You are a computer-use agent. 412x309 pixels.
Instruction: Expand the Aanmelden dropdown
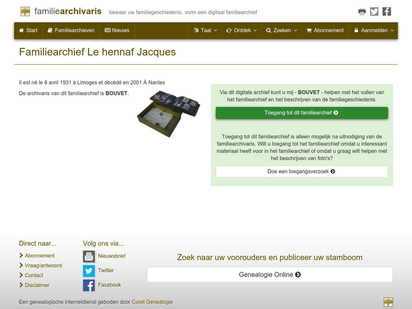coord(373,30)
